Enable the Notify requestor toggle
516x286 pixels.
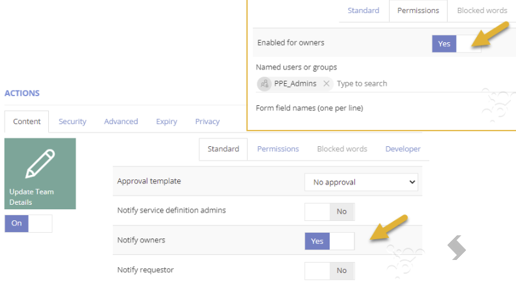coord(330,270)
